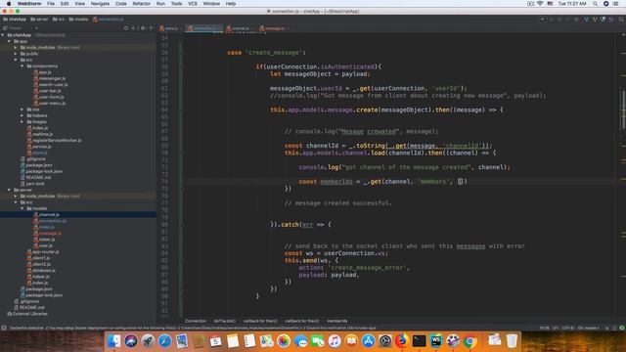The height and width of the screenshot is (352, 626).
Task: Click the VCS update project icon
Action: point(586,20)
